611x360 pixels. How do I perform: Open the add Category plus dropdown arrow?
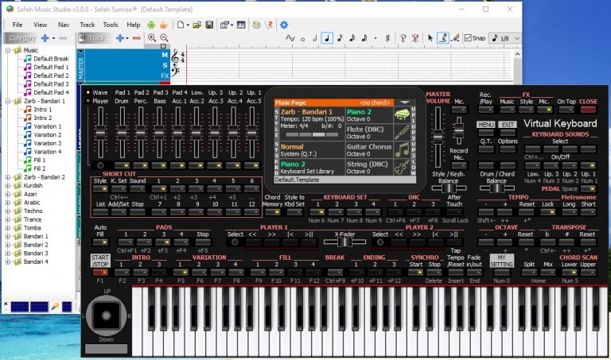53,38
